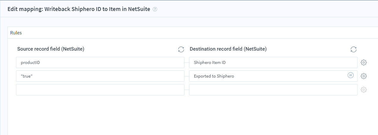Image resolution: width=378 pixels, height=135 pixels.
Task: Select the productID source field
Action: pyautogui.click(x=100, y=62)
